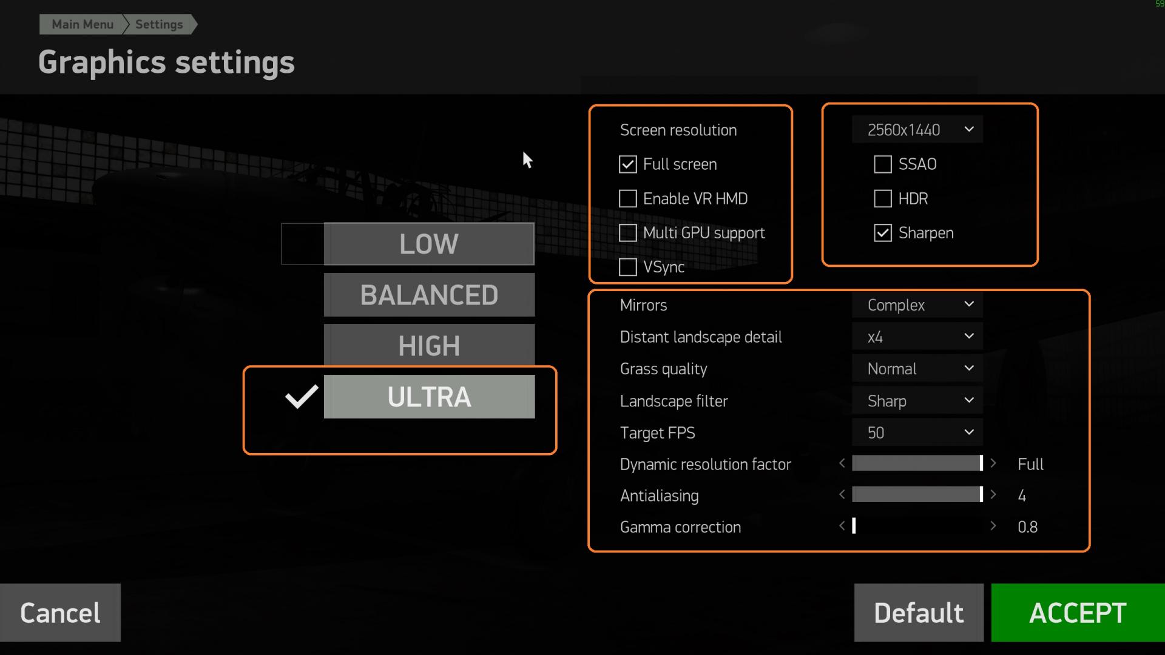The width and height of the screenshot is (1165, 655).
Task: Disable the Sharpen checkbox
Action: [883, 233]
